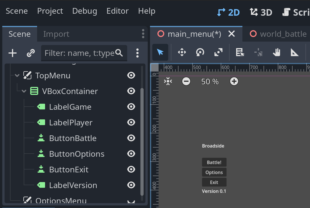Click the LabelVersion label icon
Image resolution: width=310 pixels, height=208 pixels.
pos(41,185)
